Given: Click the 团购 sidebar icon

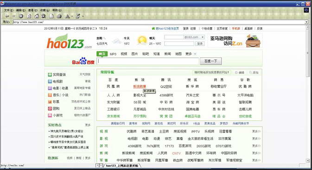Looking at the screenshot, I should coord(50,109).
